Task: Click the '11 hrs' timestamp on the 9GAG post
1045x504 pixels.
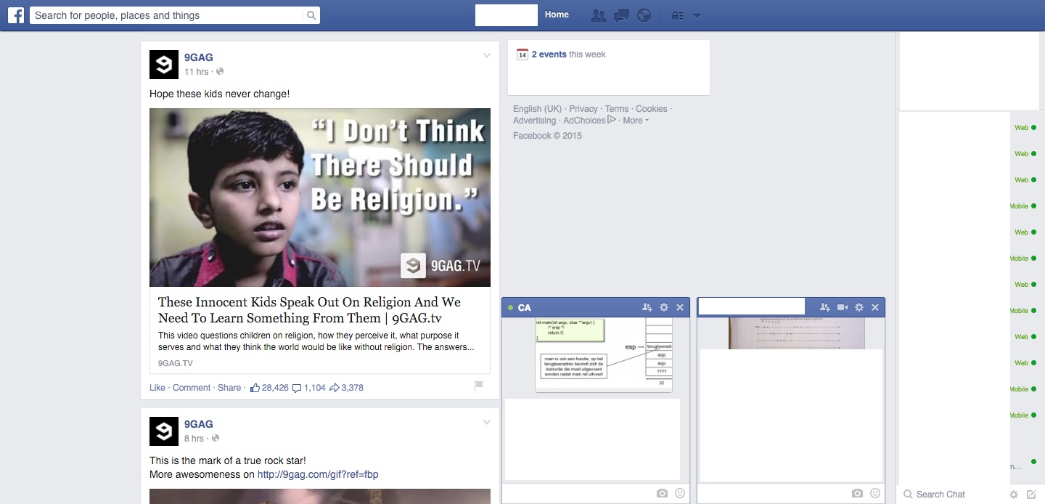Action: [196, 72]
